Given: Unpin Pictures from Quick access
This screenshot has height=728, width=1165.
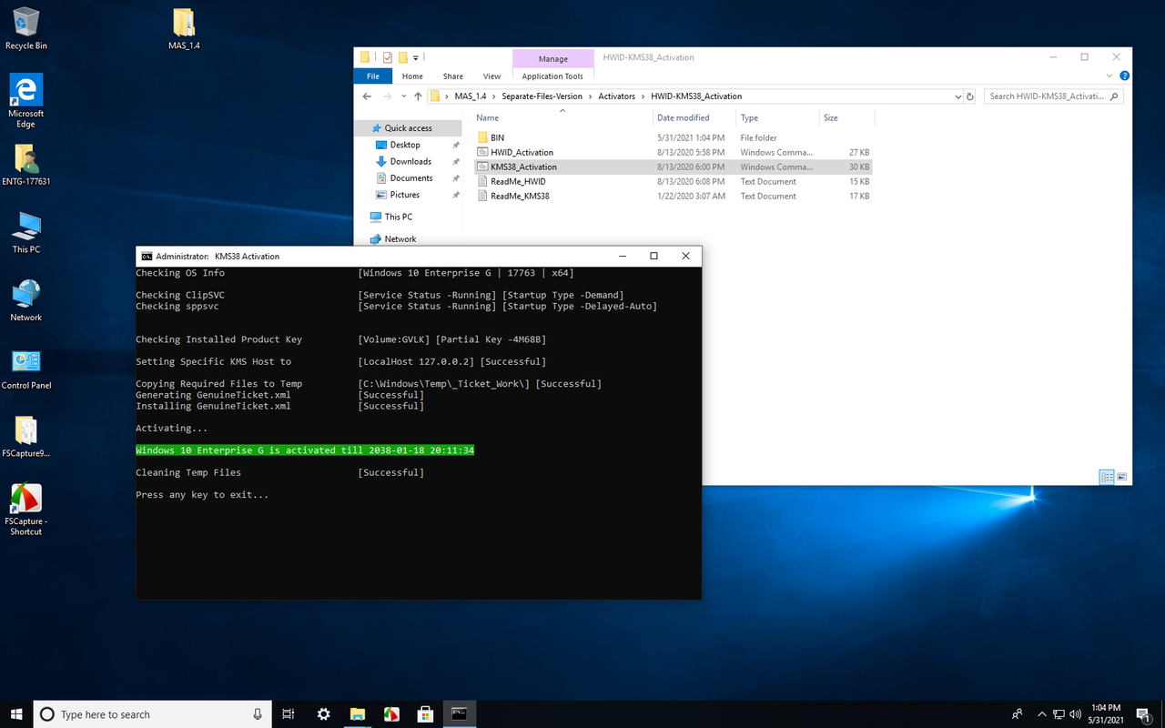Looking at the screenshot, I should [x=456, y=195].
